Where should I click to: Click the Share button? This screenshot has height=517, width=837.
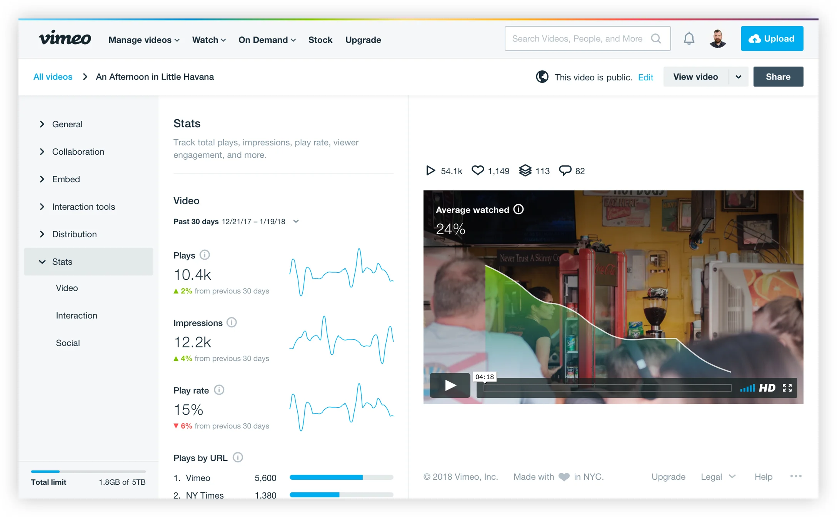(x=778, y=77)
